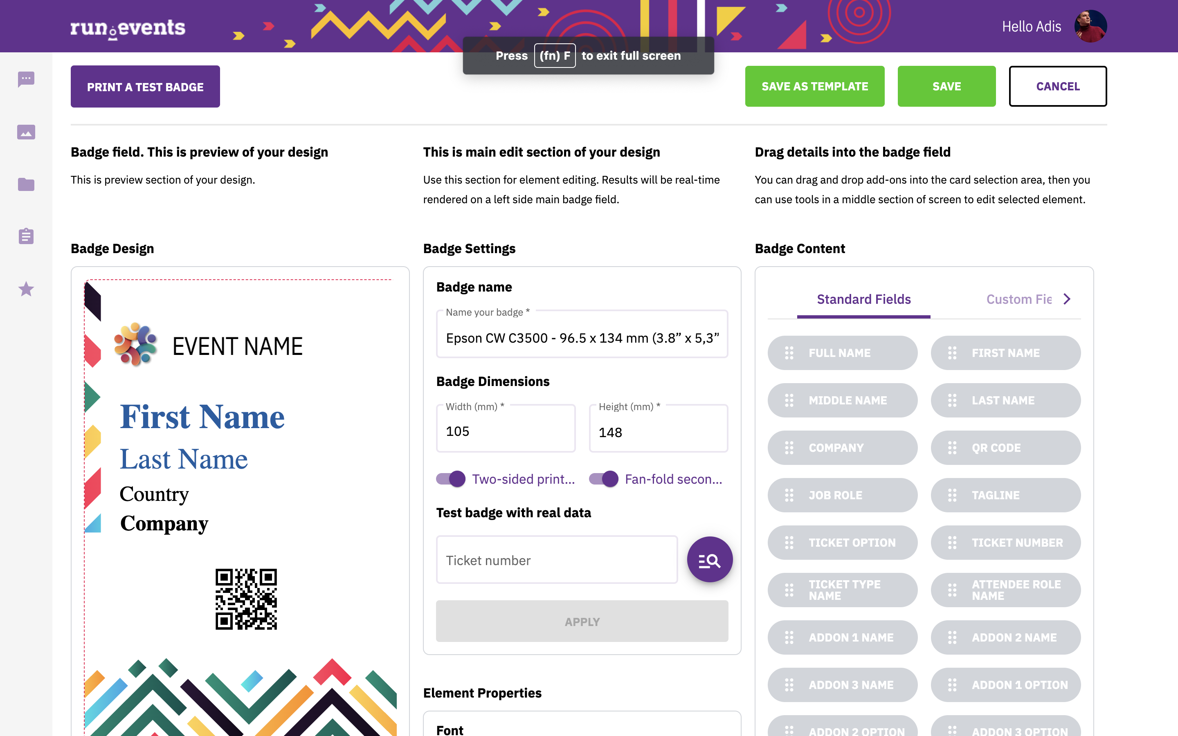
Task: Open the star favorites sidebar icon
Action: click(x=26, y=289)
